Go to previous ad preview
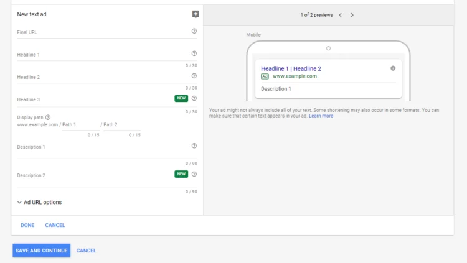The height and width of the screenshot is (263, 467). click(340, 15)
